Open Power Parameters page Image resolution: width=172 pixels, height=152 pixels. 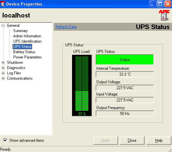point(27,57)
